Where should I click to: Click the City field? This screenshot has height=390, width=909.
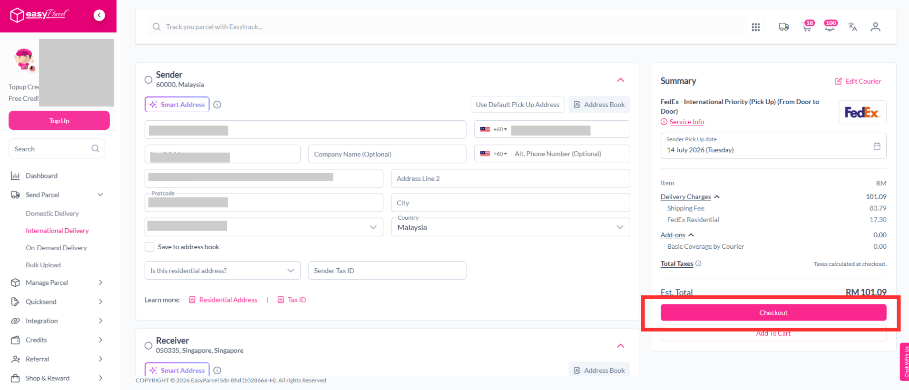click(510, 203)
